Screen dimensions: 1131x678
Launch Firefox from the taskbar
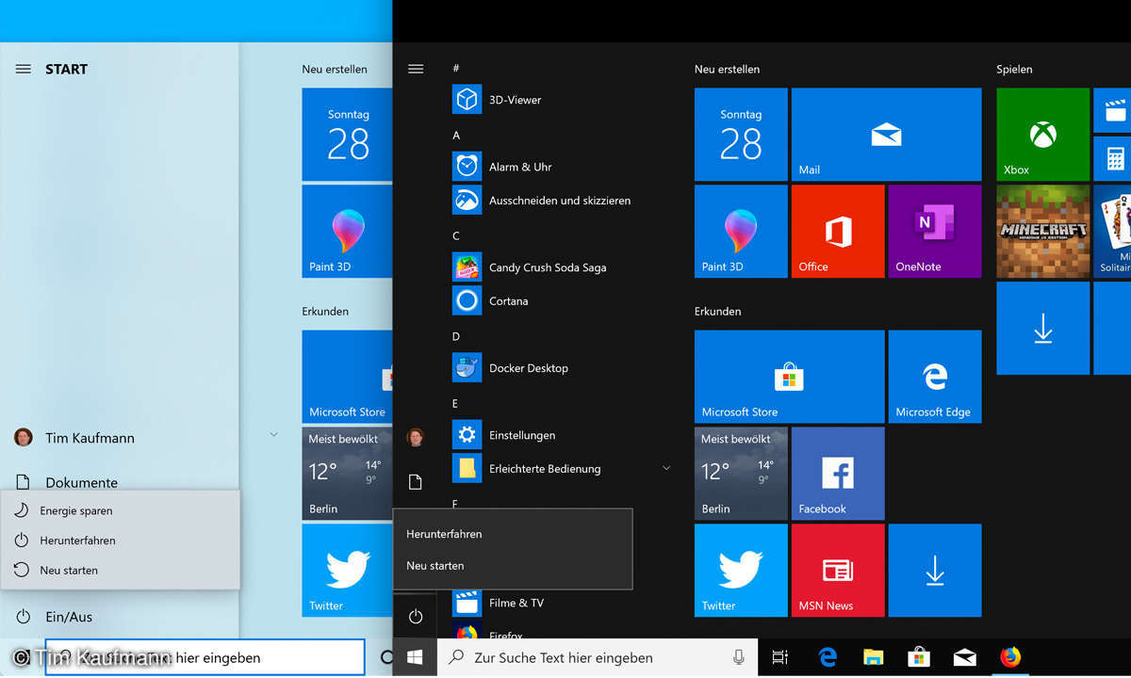(1010, 657)
